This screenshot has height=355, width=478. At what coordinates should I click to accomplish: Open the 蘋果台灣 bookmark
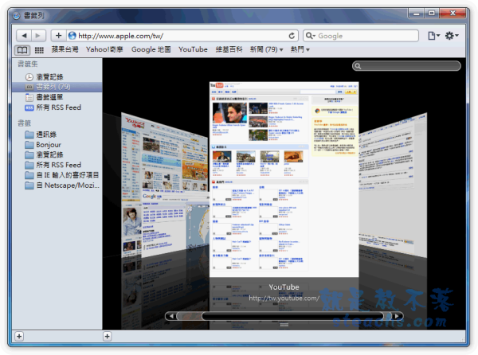click(x=65, y=49)
